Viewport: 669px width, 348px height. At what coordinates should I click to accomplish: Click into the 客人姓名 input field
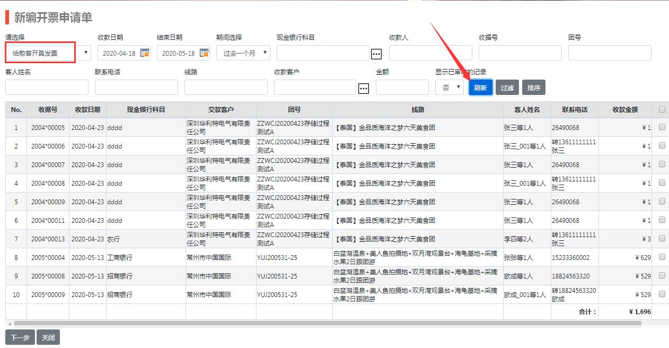(47, 88)
